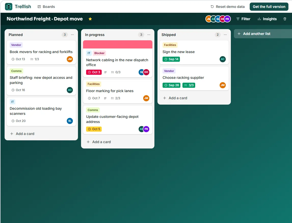
Task: Click Oct 16 due date badge
Action: [18, 90]
